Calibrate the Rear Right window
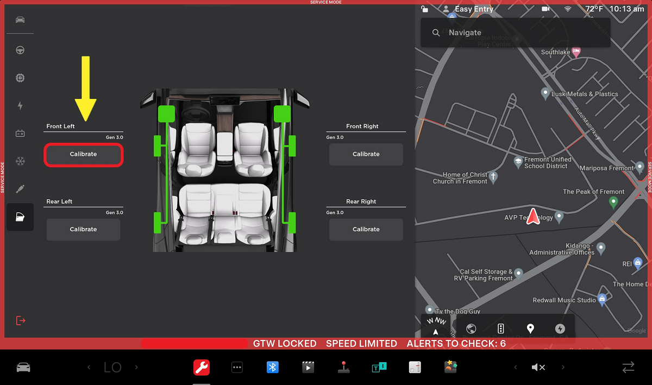This screenshot has width=652, height=385. click(x=366, y=230)
